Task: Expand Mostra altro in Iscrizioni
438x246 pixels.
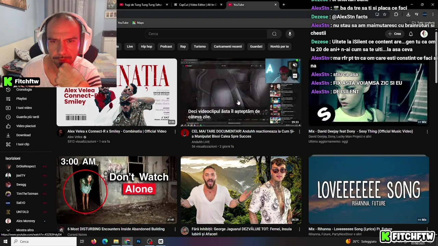Action: (25, 230)
